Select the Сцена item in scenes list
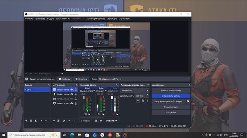Viewport: 247px width, 138px height. (37, 90)
